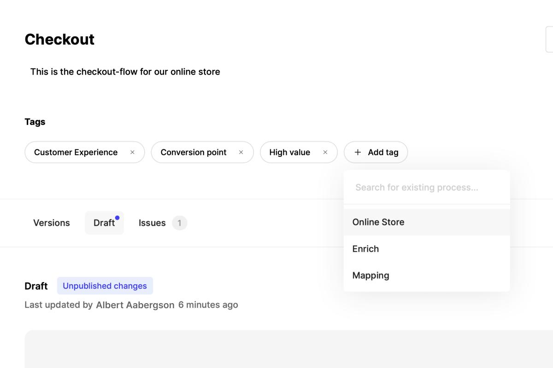The width and height of the screenshot is (553, 368).
Task: Go to the Issues tab
Action: (x=152, y=223)
